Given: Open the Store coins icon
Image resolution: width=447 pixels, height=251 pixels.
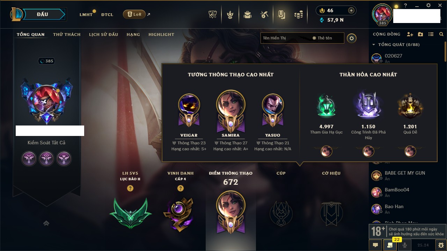Looking at the screenshot, I should (298, 15).
